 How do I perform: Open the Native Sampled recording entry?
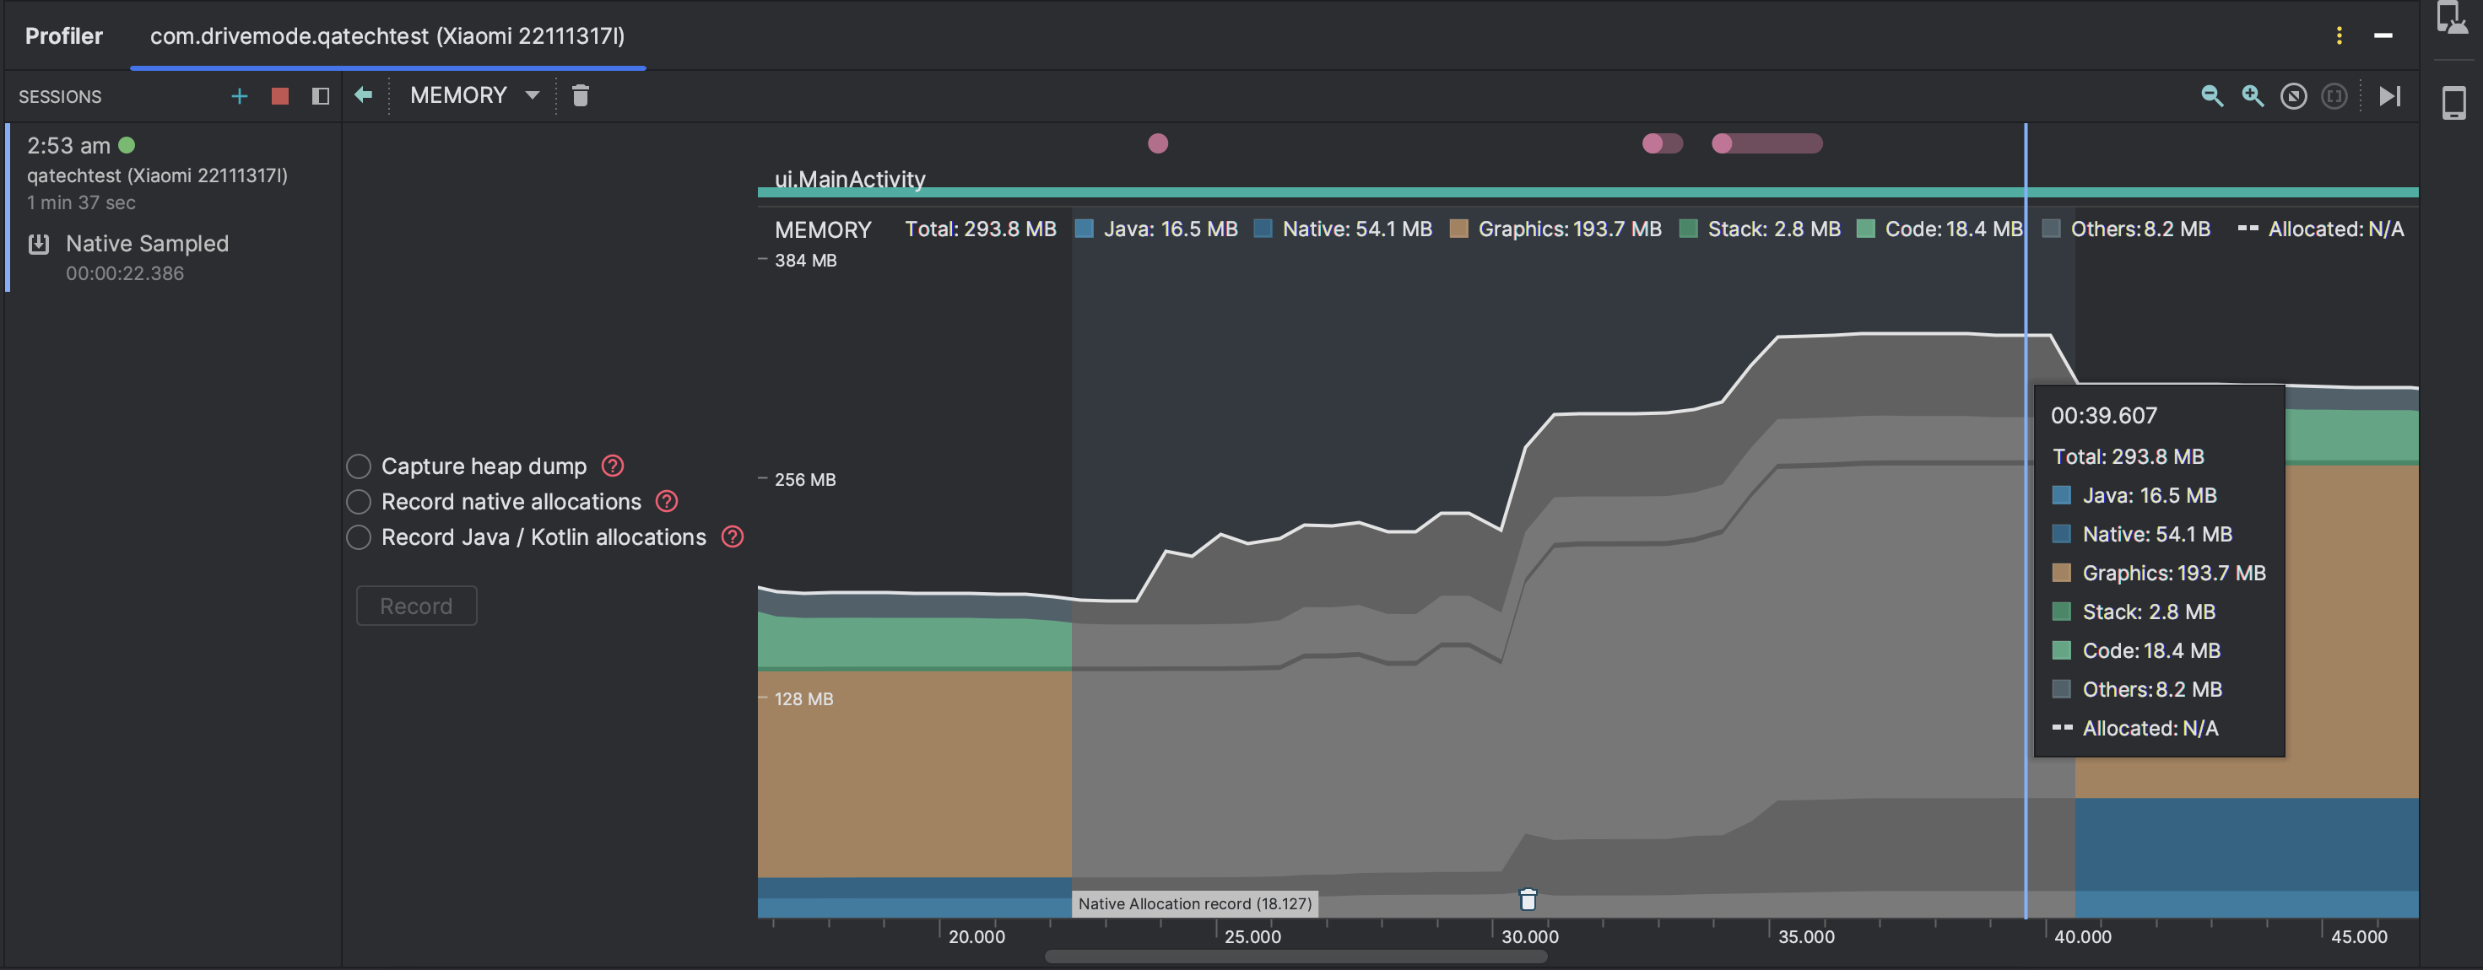147,245
